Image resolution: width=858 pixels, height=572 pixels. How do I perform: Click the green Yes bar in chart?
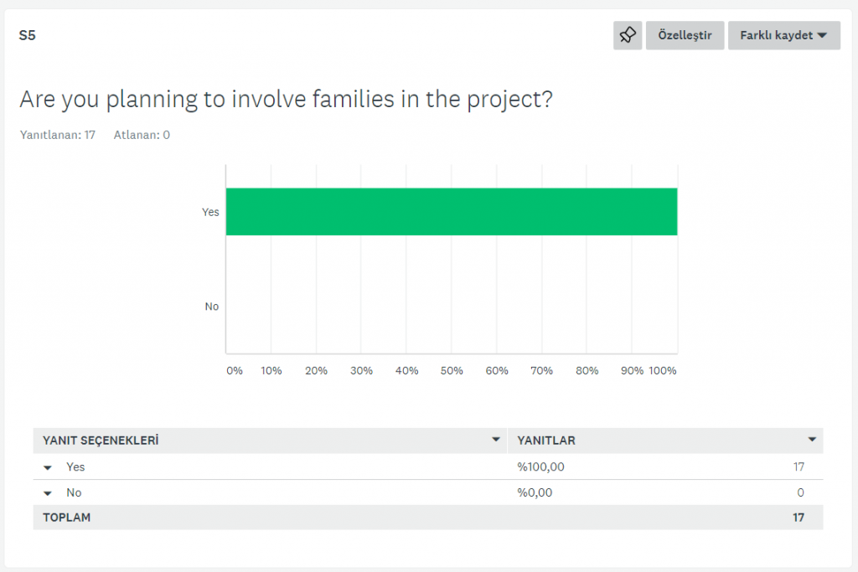(x=451, y=211)
